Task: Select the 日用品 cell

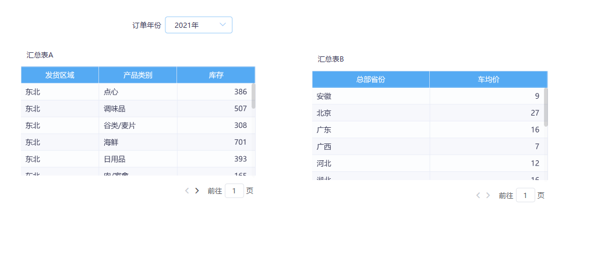Action: click(x=138, y=159)
